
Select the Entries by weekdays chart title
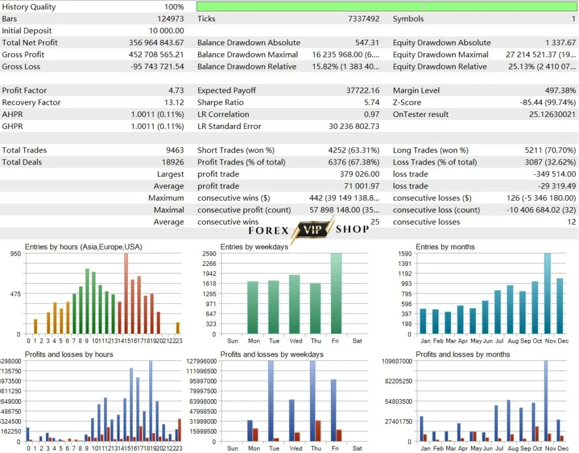click(x=254, y=247)
